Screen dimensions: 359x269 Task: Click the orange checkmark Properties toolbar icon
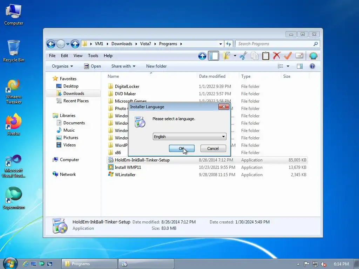[x=288, y=55]
